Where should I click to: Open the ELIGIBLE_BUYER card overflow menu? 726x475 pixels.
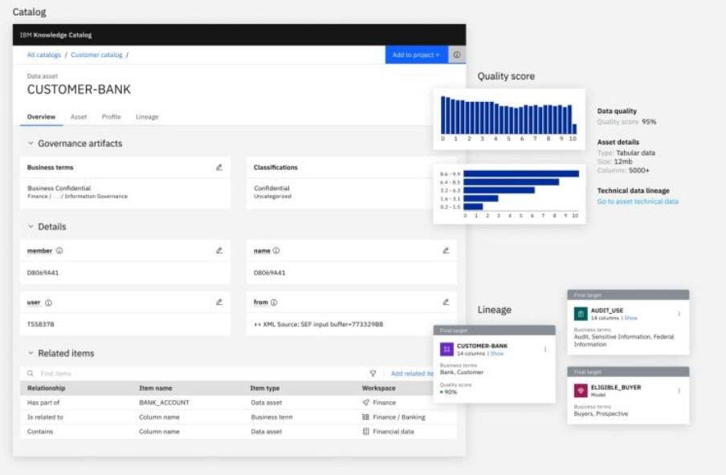679,391
